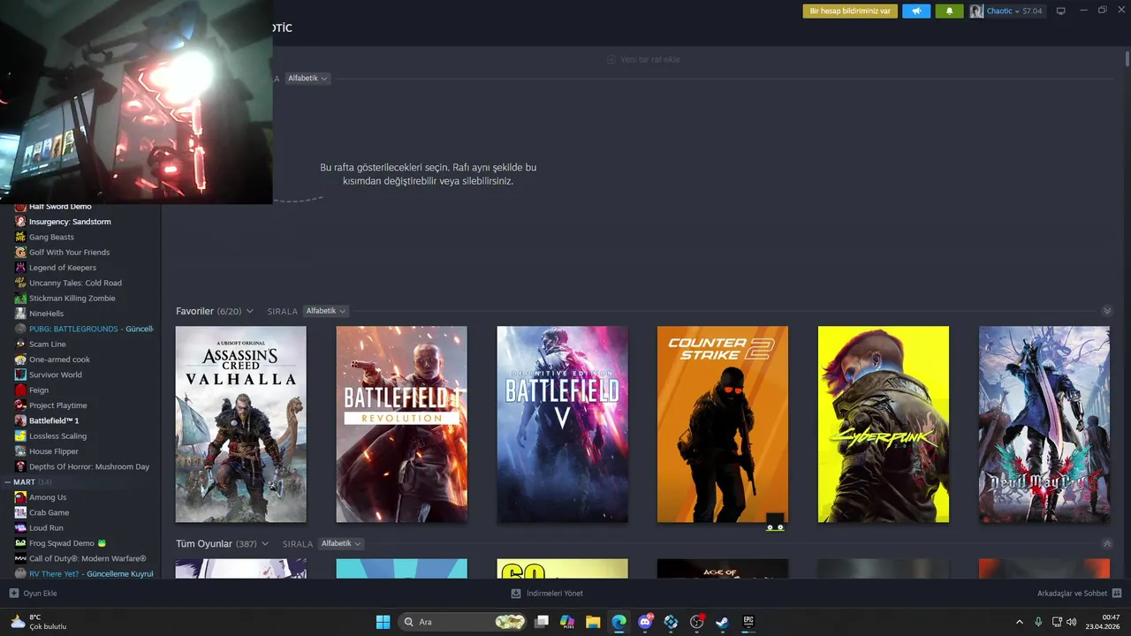Switch to Big Picture mode monitor icon
1131x636 pixels.
[1061, 11]
